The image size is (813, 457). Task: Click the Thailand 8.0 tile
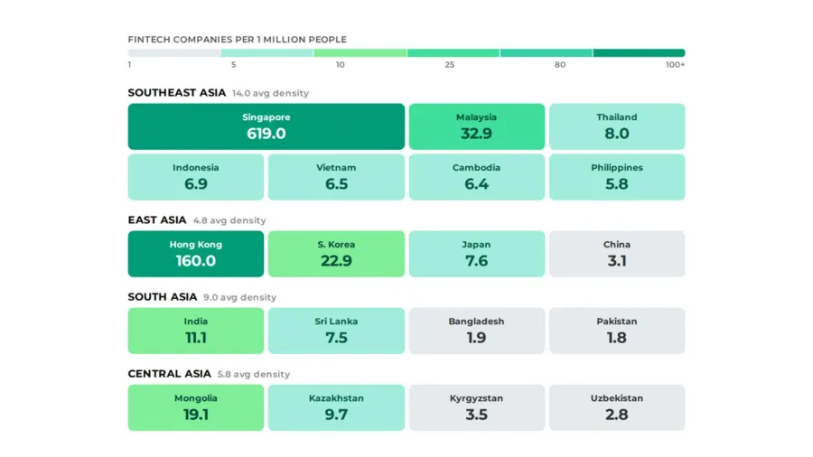tap(617, 126)
